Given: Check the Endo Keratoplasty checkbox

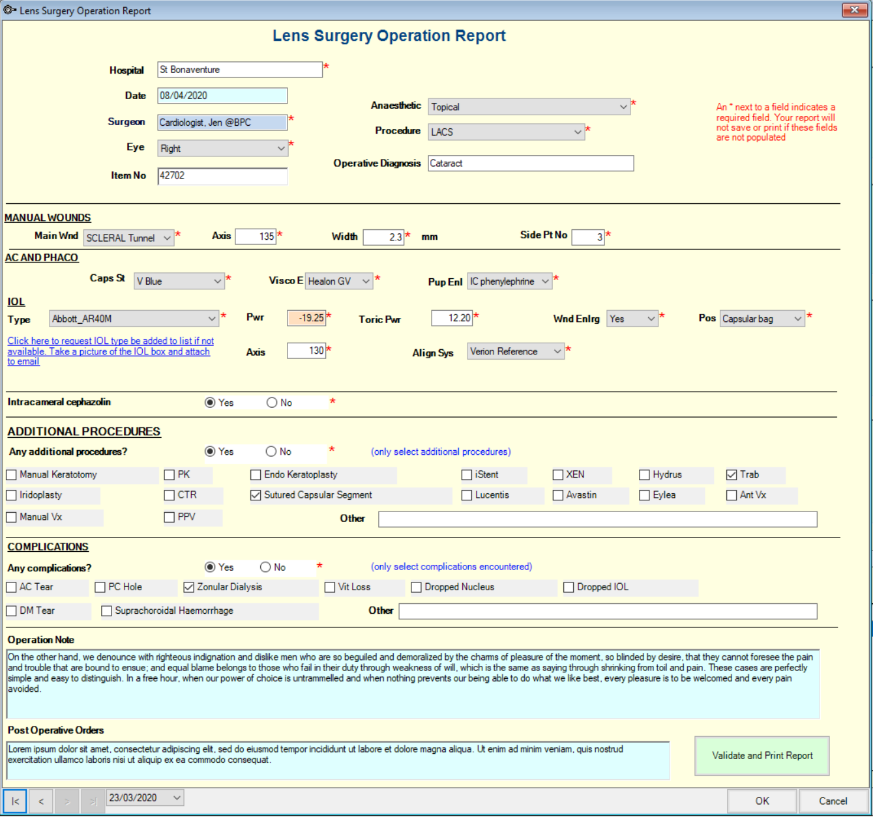Looking at the screenshot, I should click(256, 475).
